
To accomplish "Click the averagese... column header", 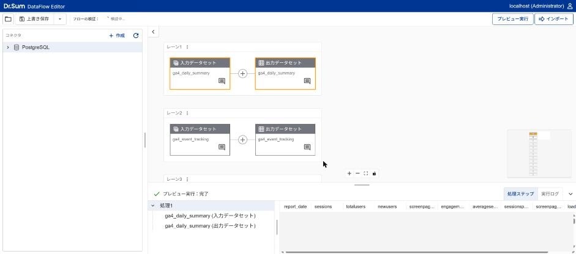I will [x=485, y=207].
